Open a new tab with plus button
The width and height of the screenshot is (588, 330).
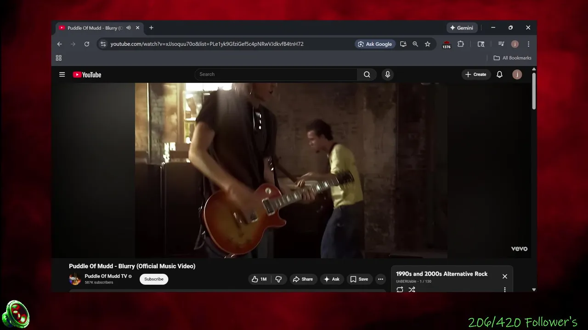(x=151, y=28)
